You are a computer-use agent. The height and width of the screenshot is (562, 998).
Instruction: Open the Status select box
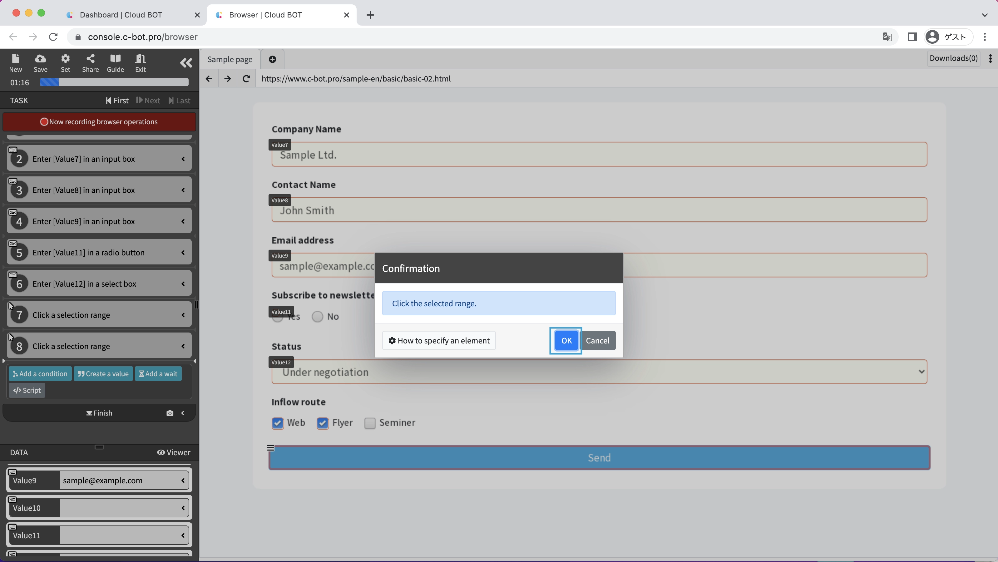(x=599, y=372)
